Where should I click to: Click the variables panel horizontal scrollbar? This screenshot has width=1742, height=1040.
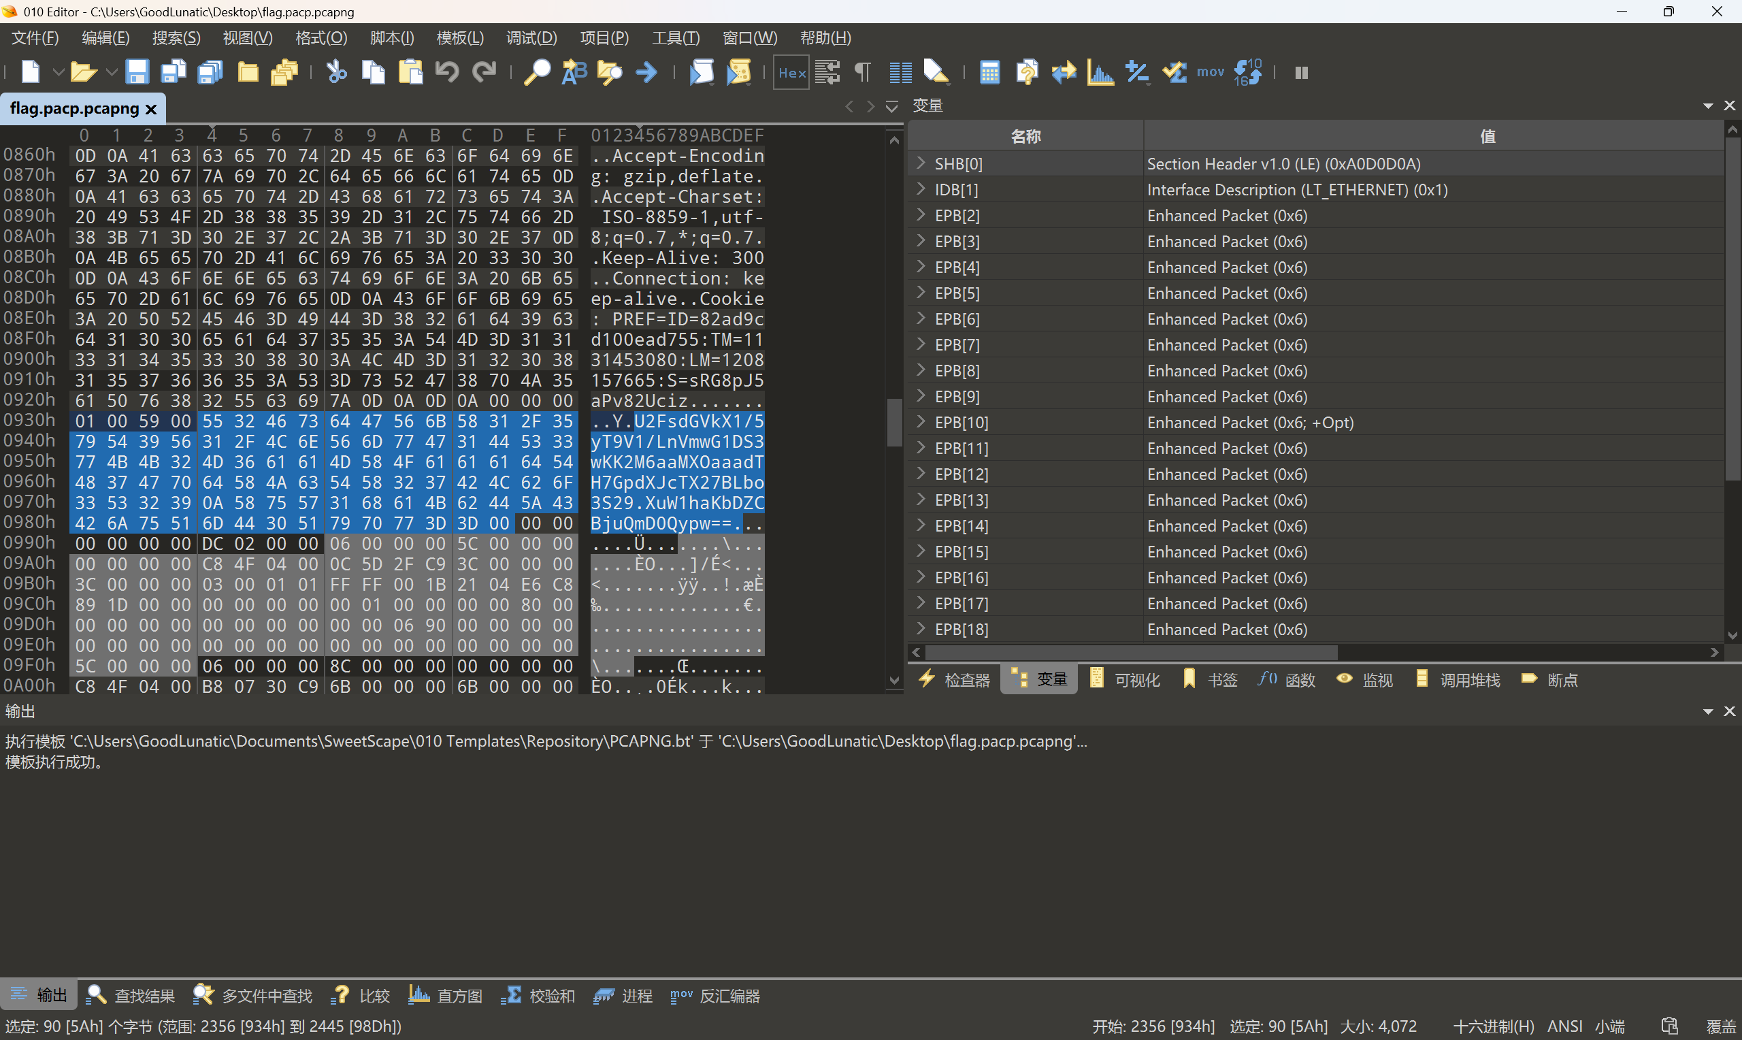pos(1130,653)
